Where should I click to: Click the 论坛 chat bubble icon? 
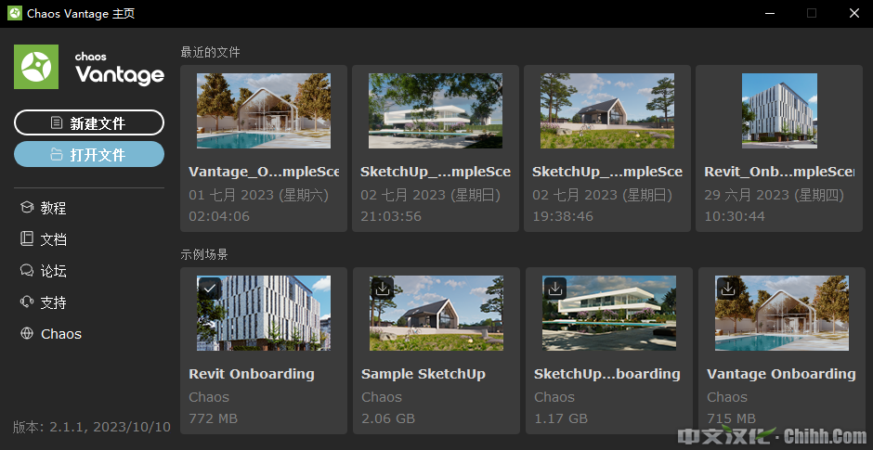click(x=27, y=271)
